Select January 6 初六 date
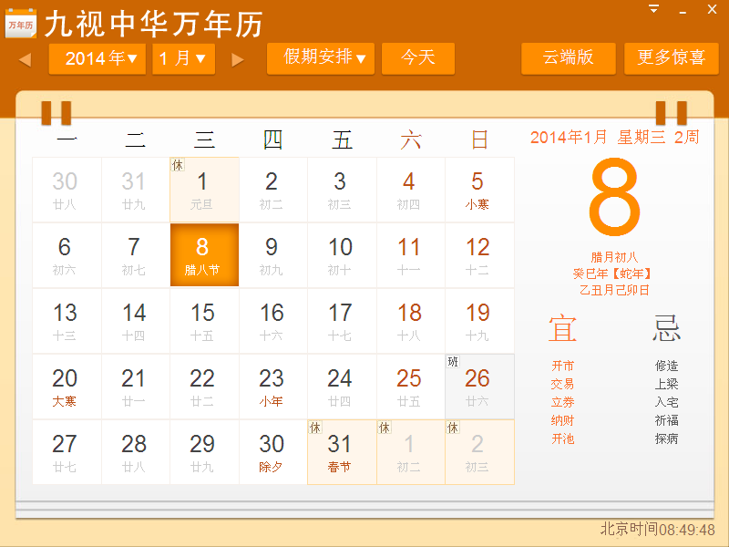This screenshot has width=729, height=547. [x=67, y=255]
